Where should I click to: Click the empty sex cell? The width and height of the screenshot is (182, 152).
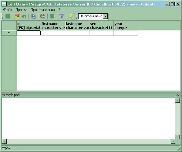pos(101,33)
